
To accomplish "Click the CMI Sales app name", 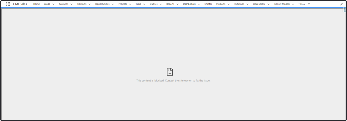I will pyautogui.click(x=20, y=4).
